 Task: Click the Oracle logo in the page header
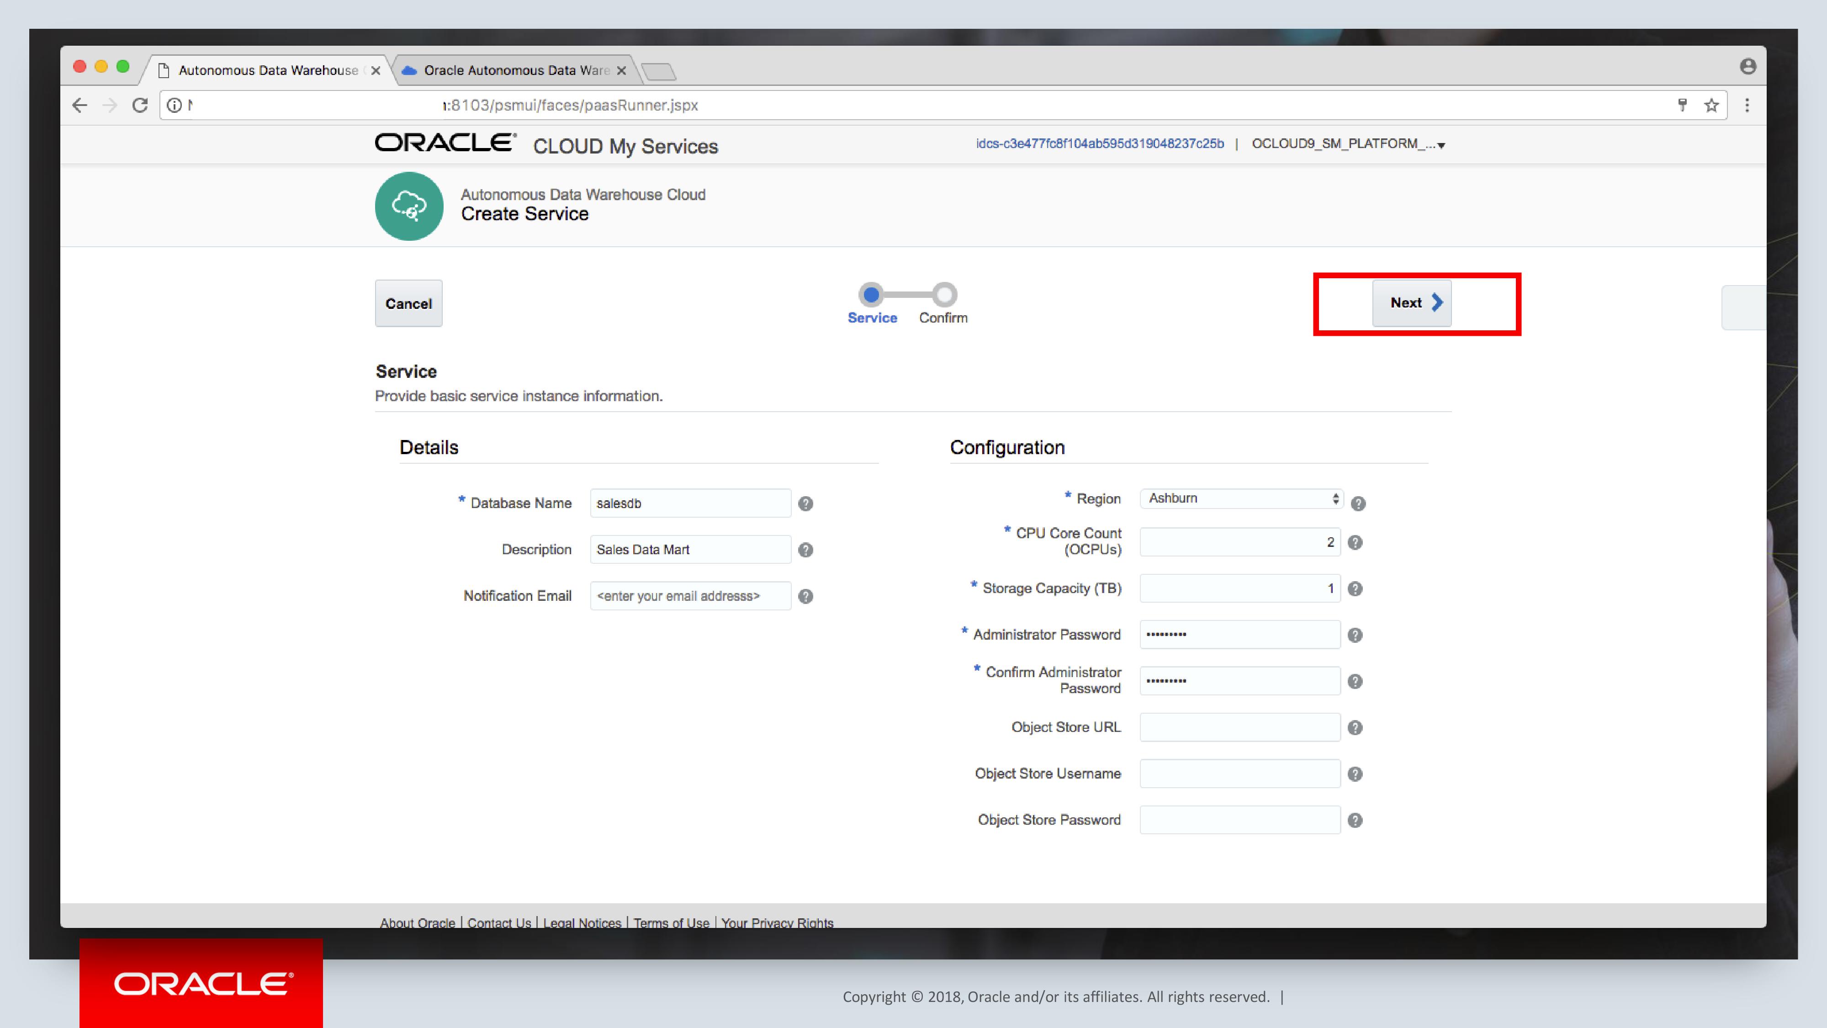[445, 143]
